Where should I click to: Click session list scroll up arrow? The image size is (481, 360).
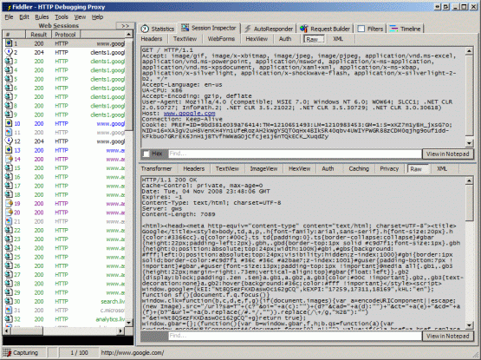[129, 34]
